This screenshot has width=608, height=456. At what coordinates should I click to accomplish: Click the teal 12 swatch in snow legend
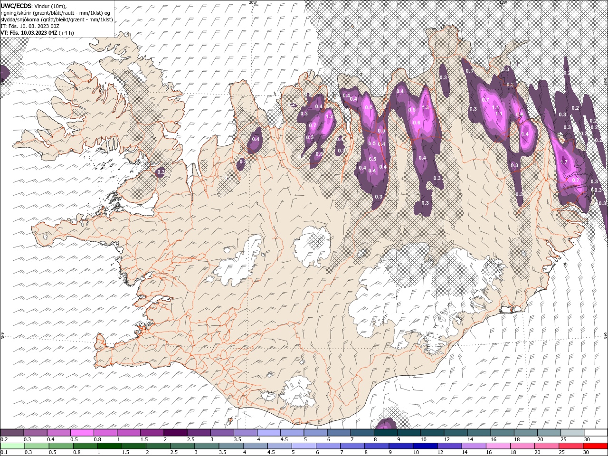[x=455, y=433]
